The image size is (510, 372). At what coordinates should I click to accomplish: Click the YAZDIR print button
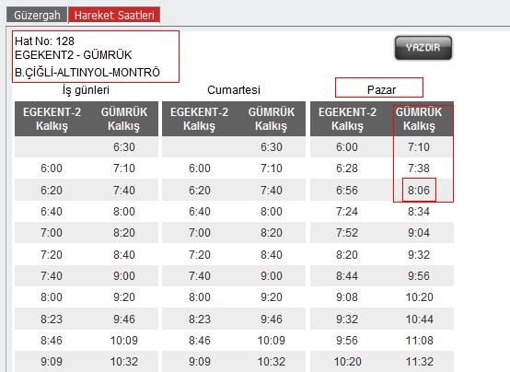(x=423, y=48)
